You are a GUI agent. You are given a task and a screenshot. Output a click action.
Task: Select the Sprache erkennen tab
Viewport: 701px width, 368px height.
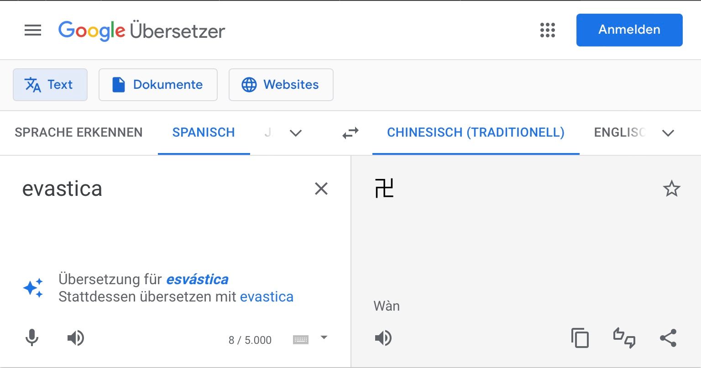pos(78,133)
